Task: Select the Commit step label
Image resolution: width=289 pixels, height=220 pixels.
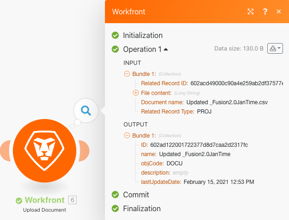Action: (x=136, y=195)
